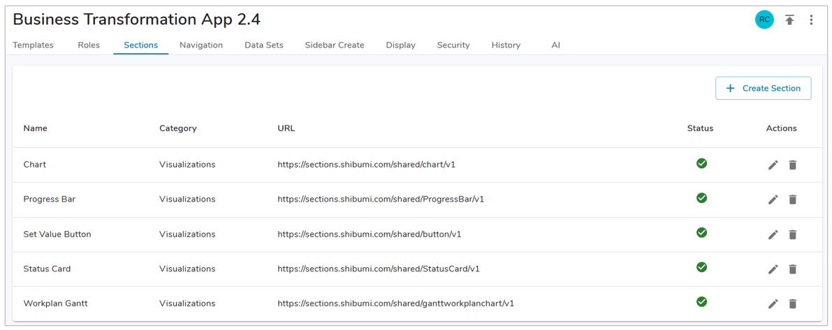Delete the Chart section
This screenshot has width=832, height=330.
click(x=792, y=165)
